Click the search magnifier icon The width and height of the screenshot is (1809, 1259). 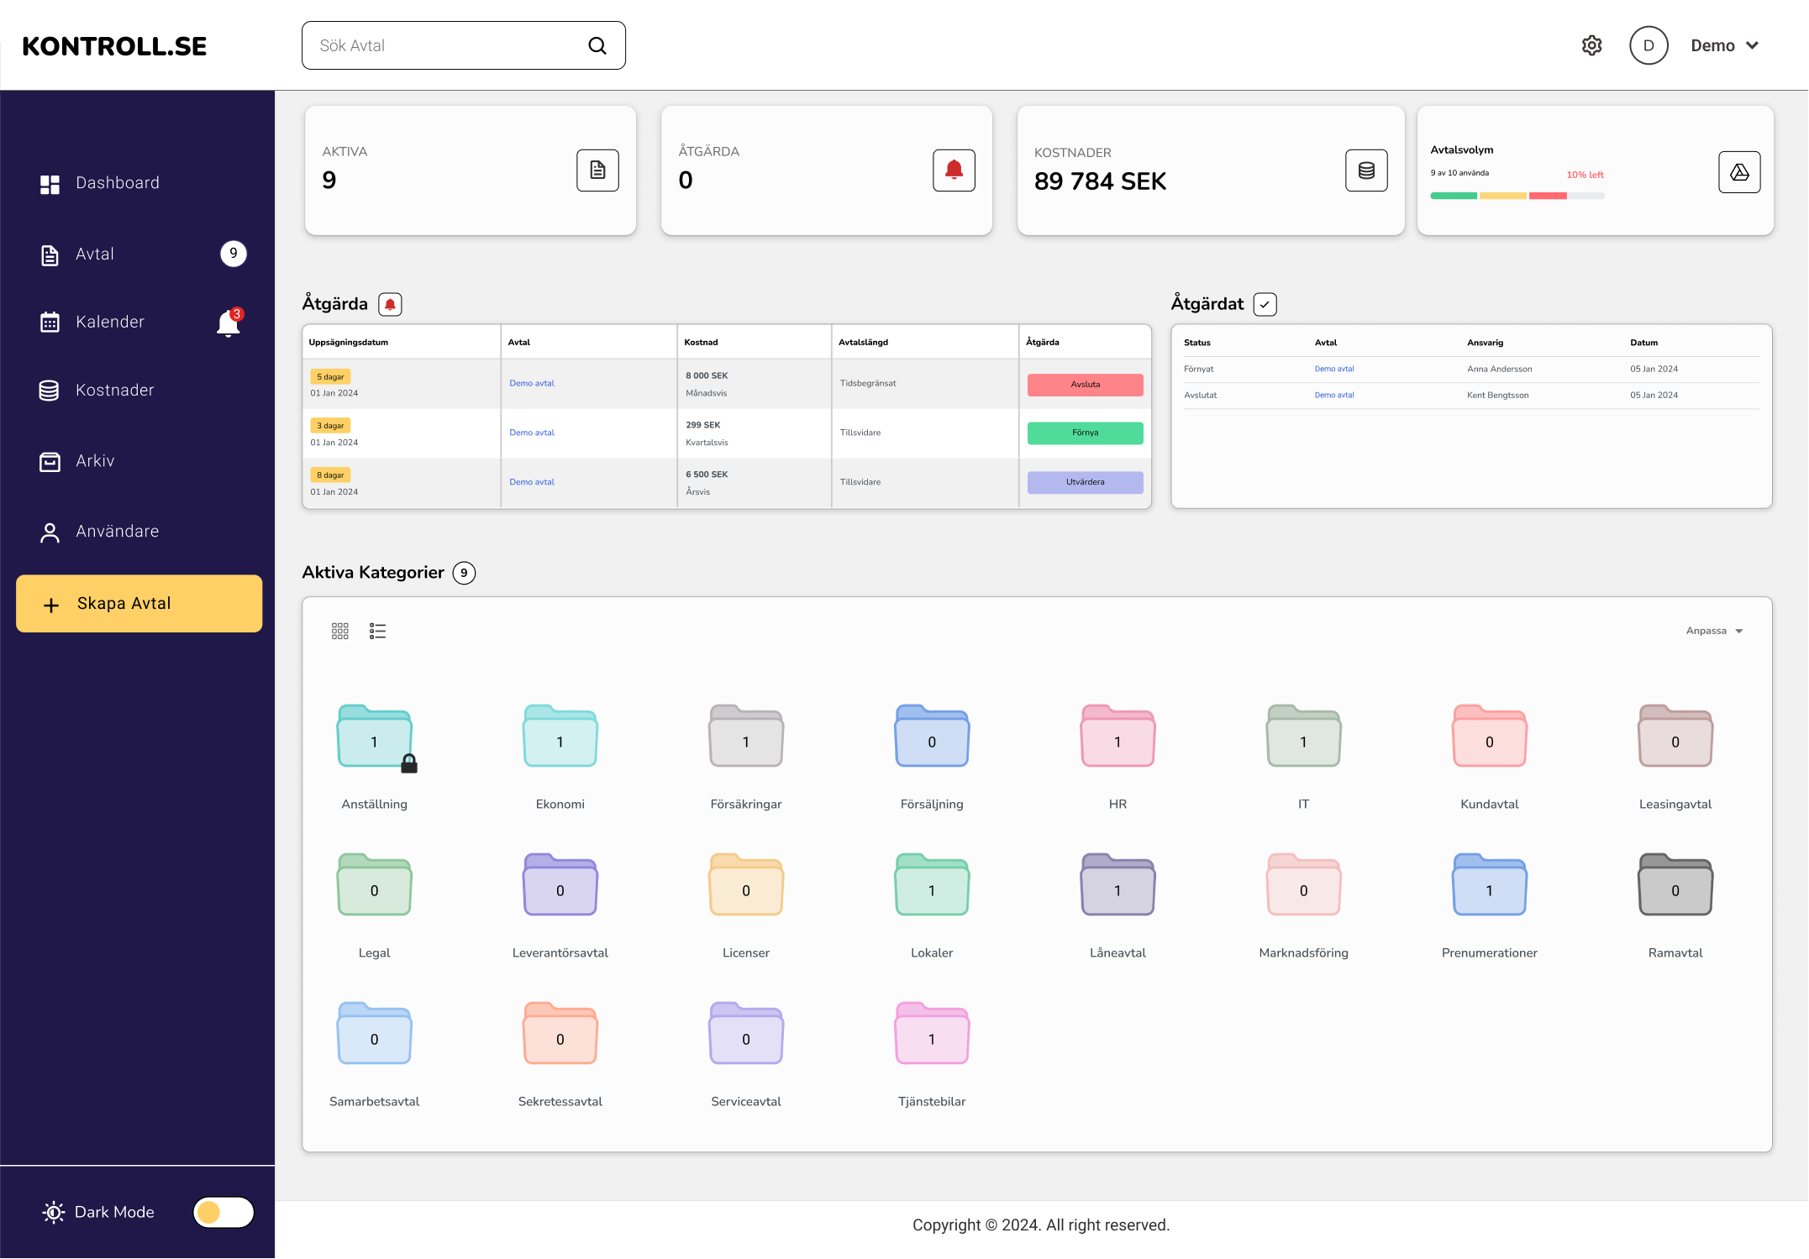coord(597,45)
